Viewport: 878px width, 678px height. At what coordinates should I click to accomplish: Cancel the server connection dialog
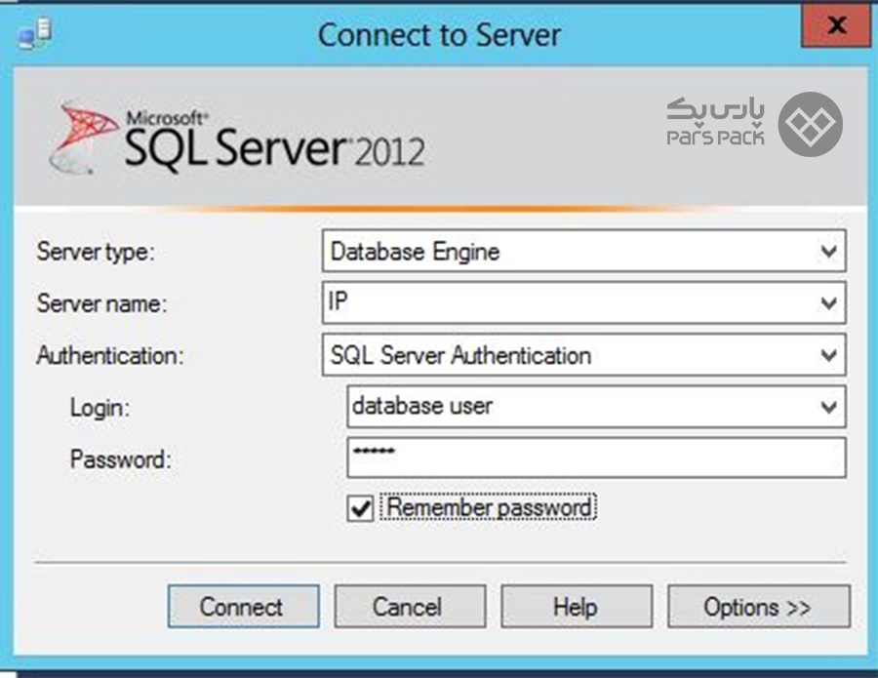[410, 607]
